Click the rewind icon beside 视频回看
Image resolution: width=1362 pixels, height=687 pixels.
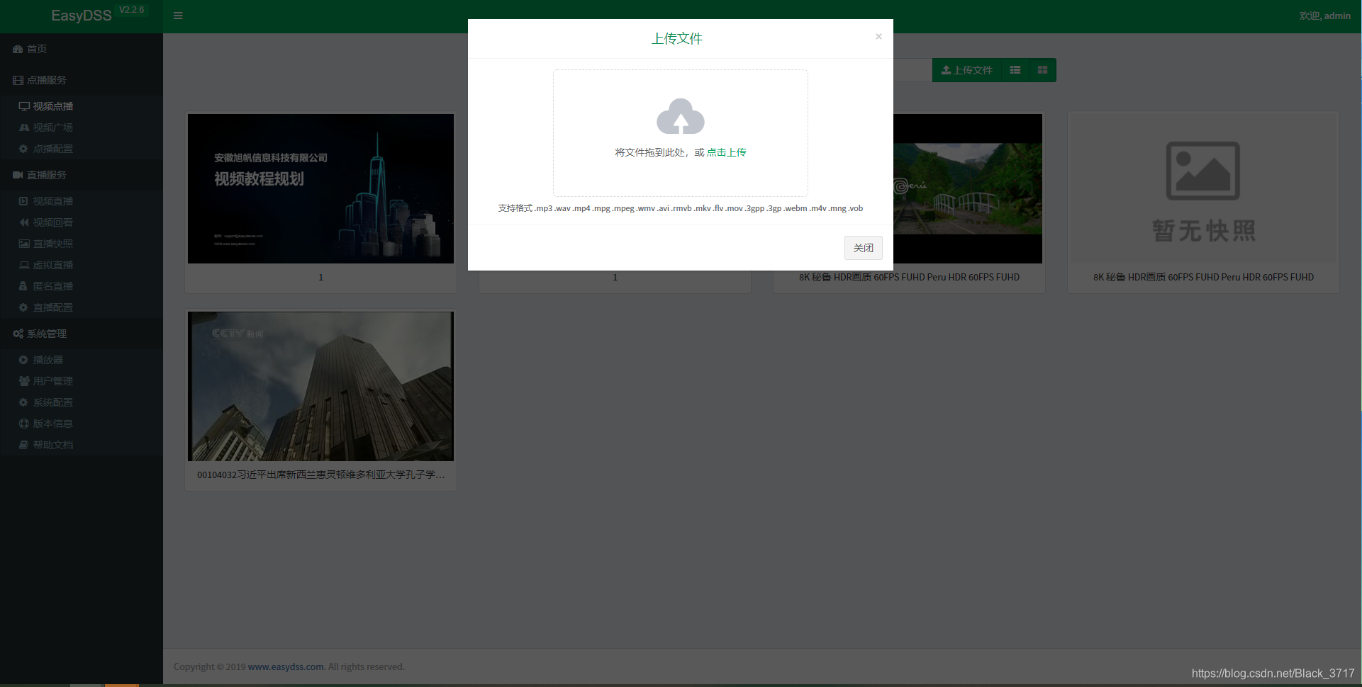tap(24, 222)
